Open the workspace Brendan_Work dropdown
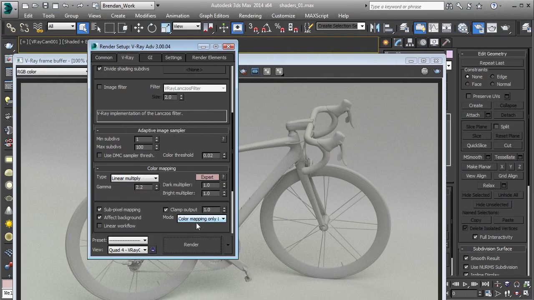 128,5
